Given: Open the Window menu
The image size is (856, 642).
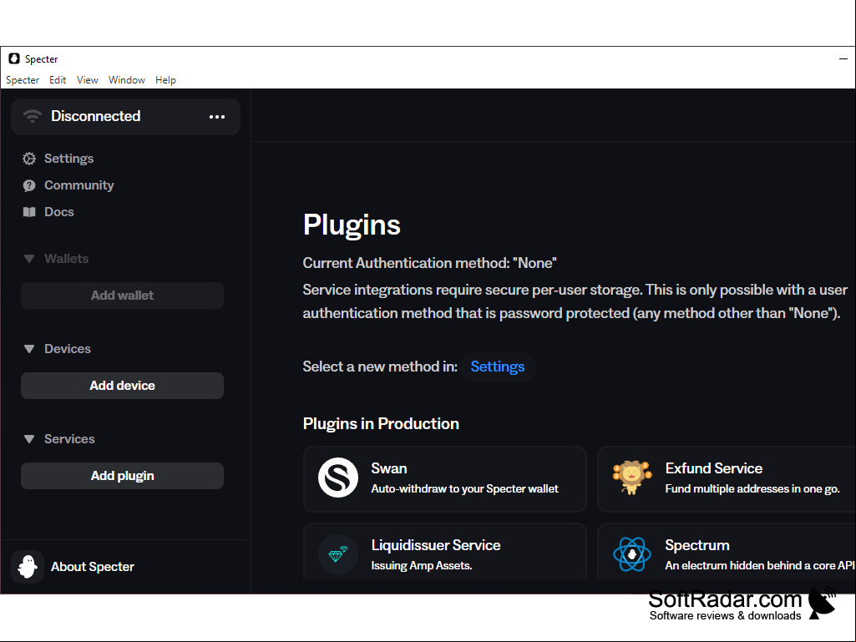Looking at the screenshot, I should click(x=127, y=79).
